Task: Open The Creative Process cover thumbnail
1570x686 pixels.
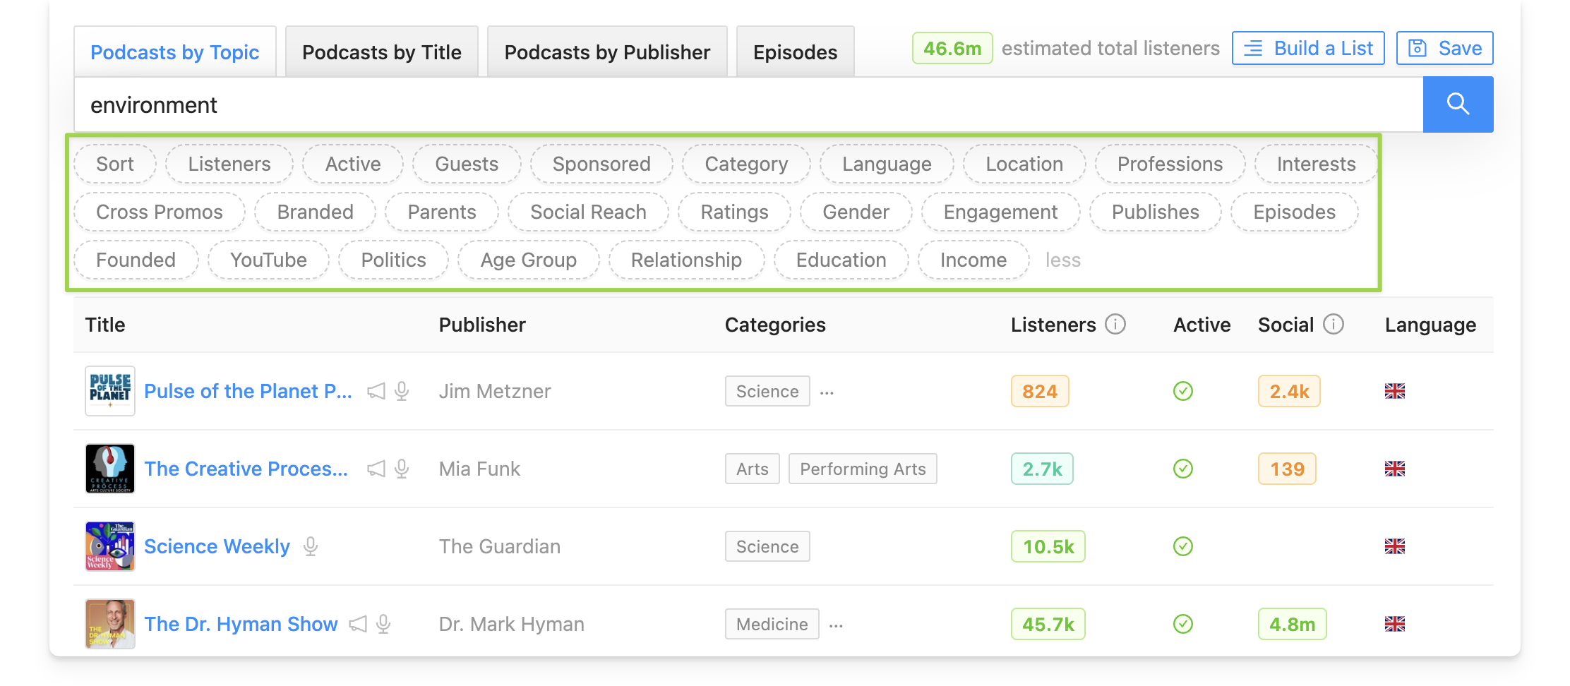Action: (x=110, y=469)
